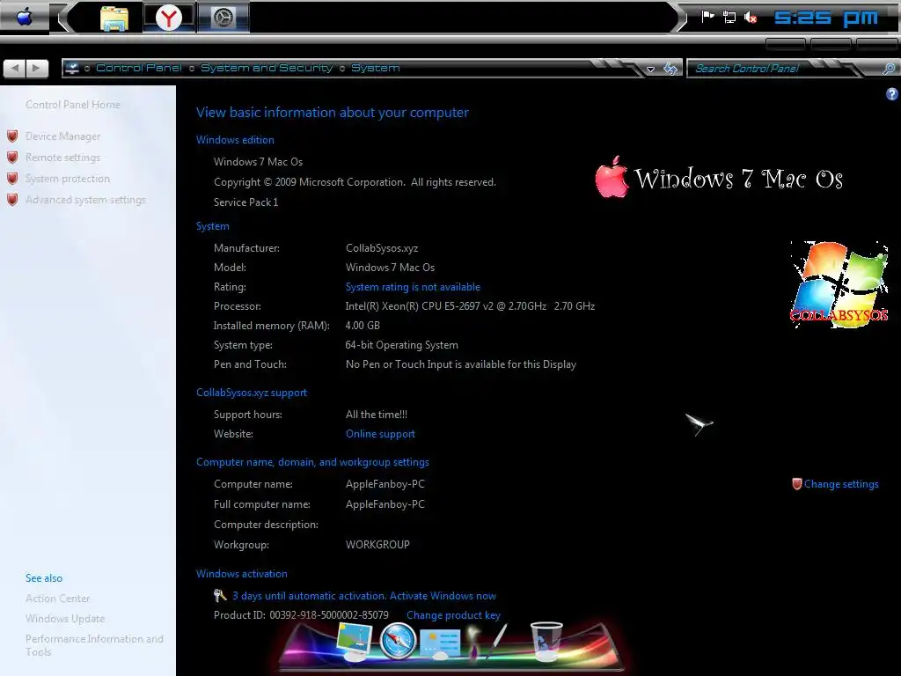The height and width of the screenshot is (676, 901).
Task: Click shield icon beside Advanced system settings
Action: click(x=12, y=200)
